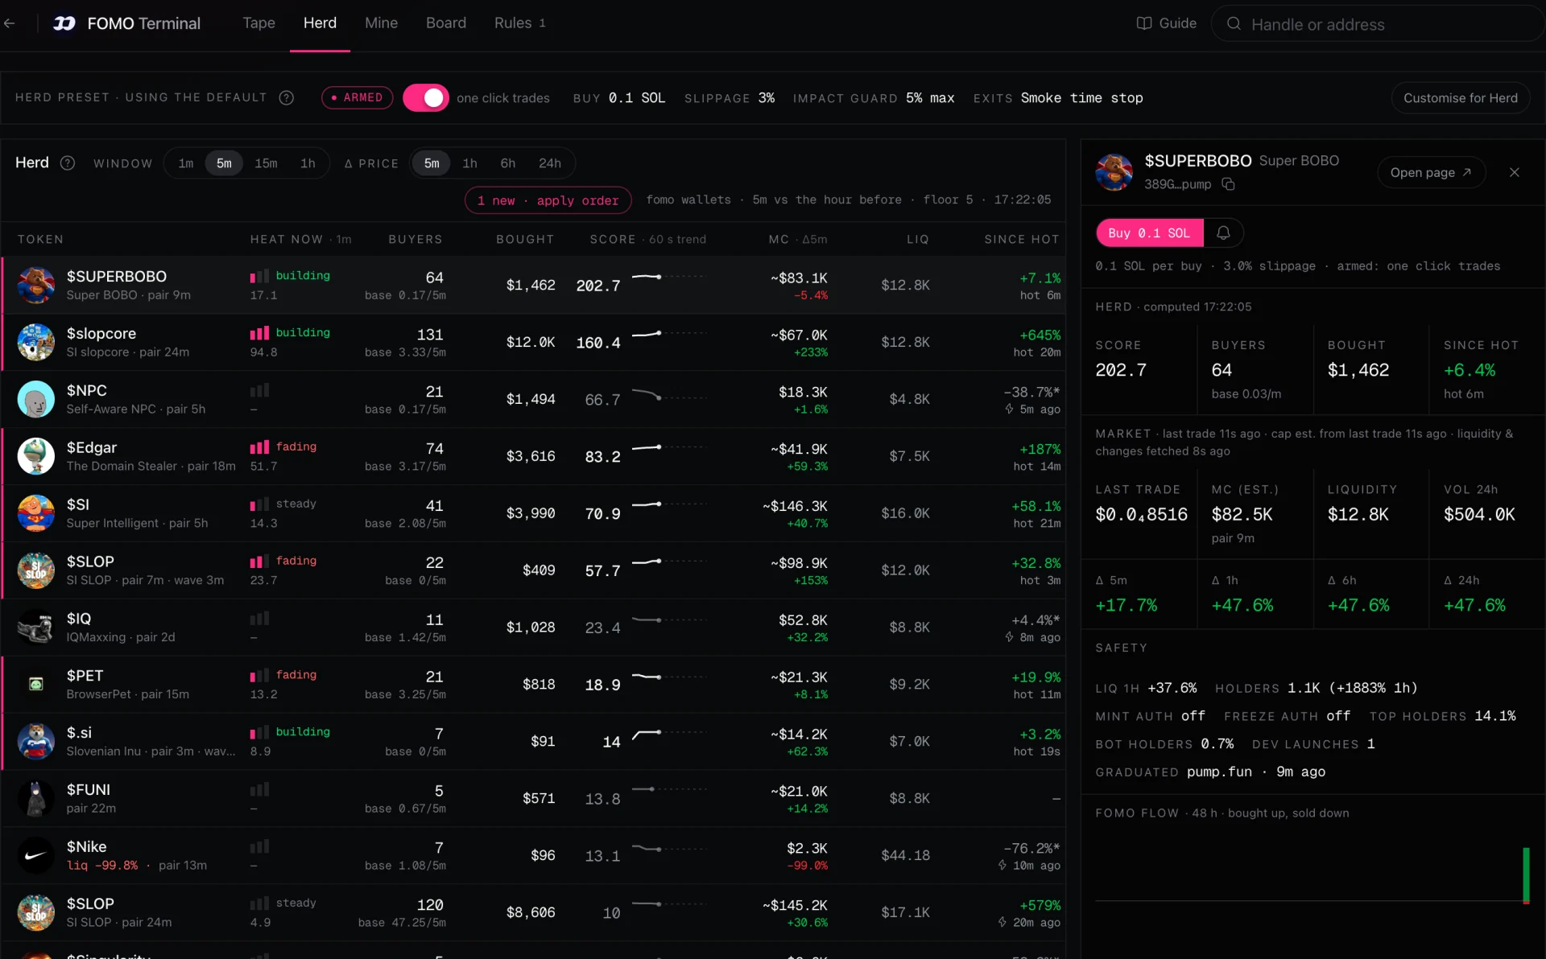This screenshot has height=959, width=1546.
Task: Apply the 1 new order pill
Action: pyautogui.click(x=548, y=200)
